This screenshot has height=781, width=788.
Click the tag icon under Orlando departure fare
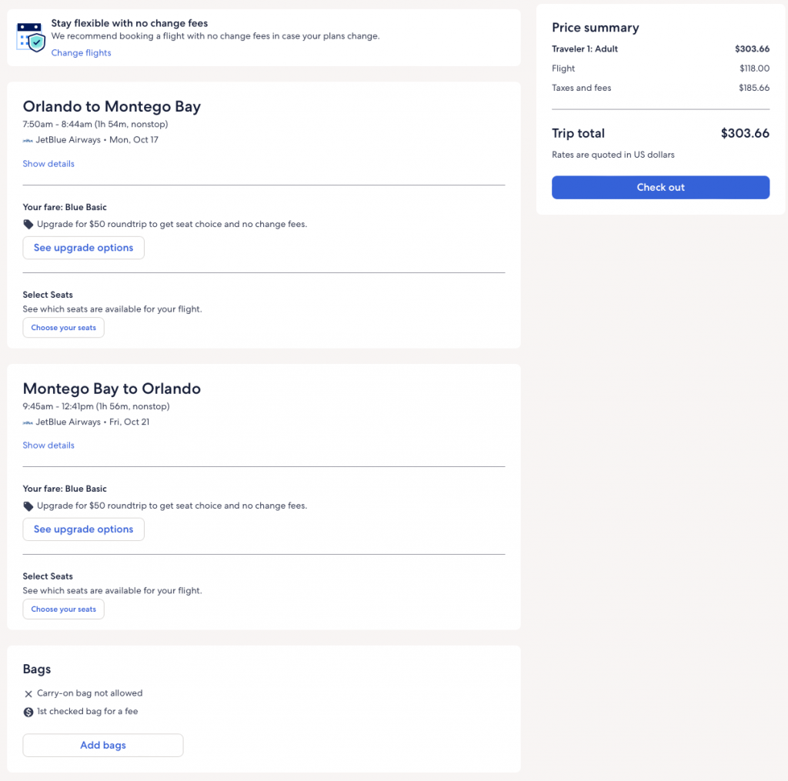[28, 225]
